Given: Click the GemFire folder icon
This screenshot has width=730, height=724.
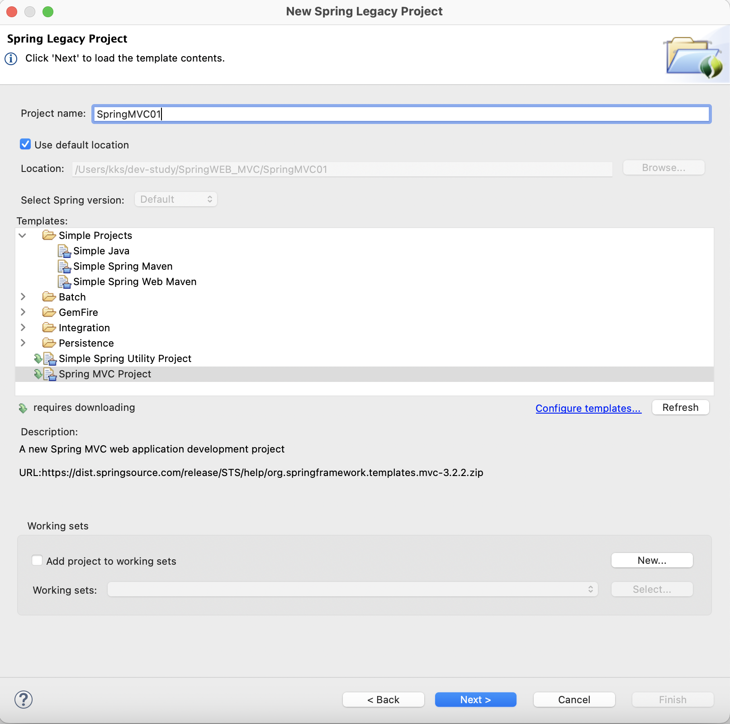Looking at the screenshot, I should pos(49,312).
